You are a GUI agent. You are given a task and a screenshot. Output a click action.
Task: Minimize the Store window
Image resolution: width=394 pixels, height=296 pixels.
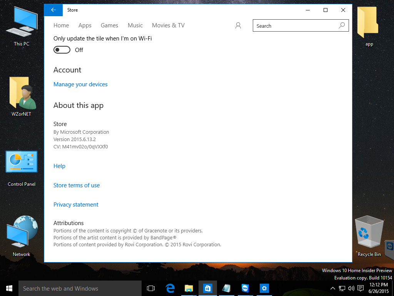308,10
